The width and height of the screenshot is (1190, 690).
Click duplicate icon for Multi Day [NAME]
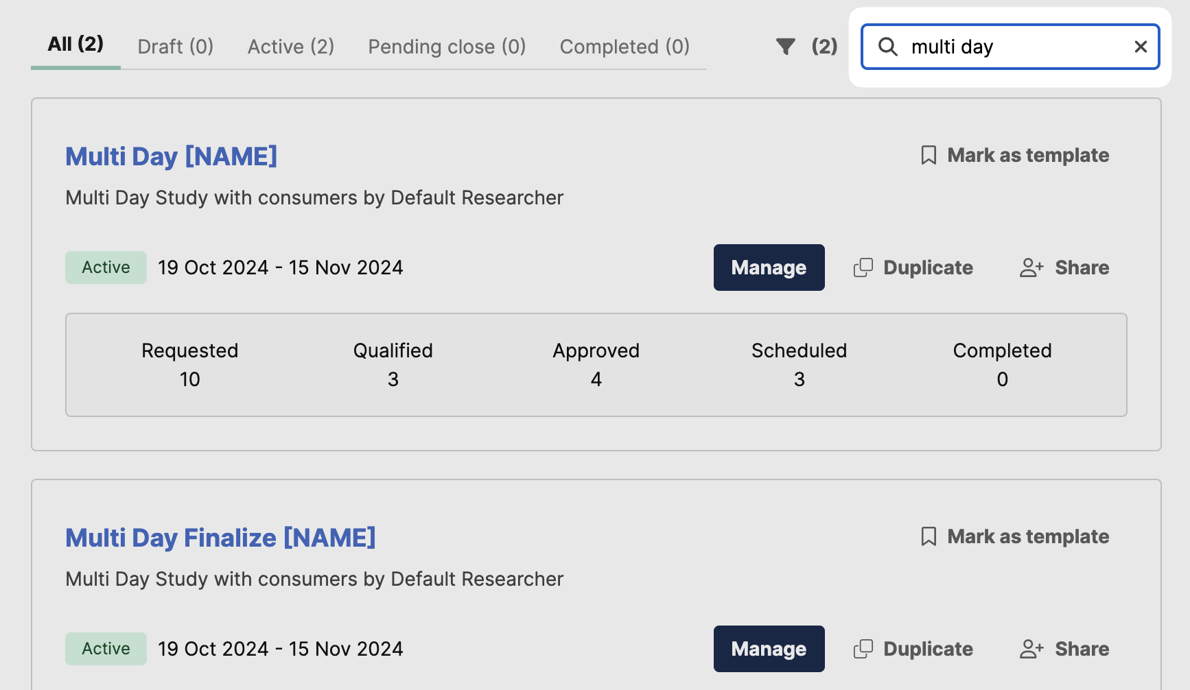pyautogui.click(x=863, y=267)
